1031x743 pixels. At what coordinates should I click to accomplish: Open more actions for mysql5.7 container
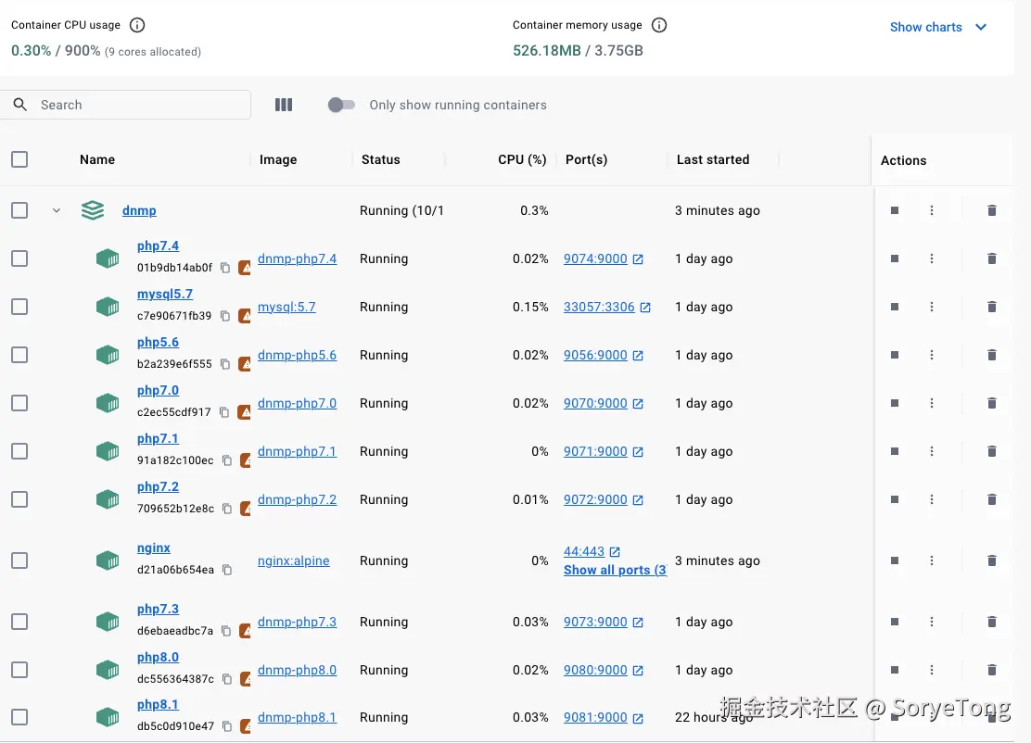(x=932, y=307)
